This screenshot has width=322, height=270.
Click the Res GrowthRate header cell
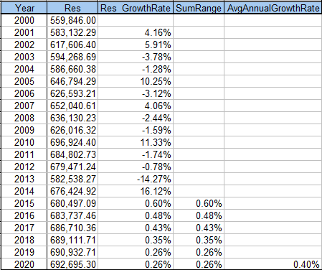click(x=136, y=8)
